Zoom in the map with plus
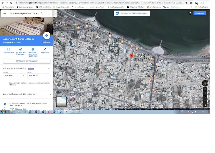 click(x=205, y=97)
